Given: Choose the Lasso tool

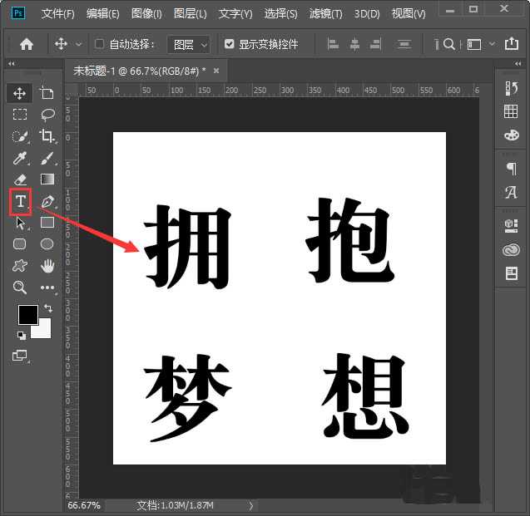Looking at the screenshot, I should pos(47,115).
